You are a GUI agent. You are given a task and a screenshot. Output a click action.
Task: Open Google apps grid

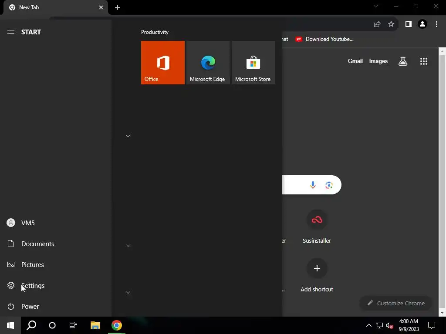[x=424, y=61]
